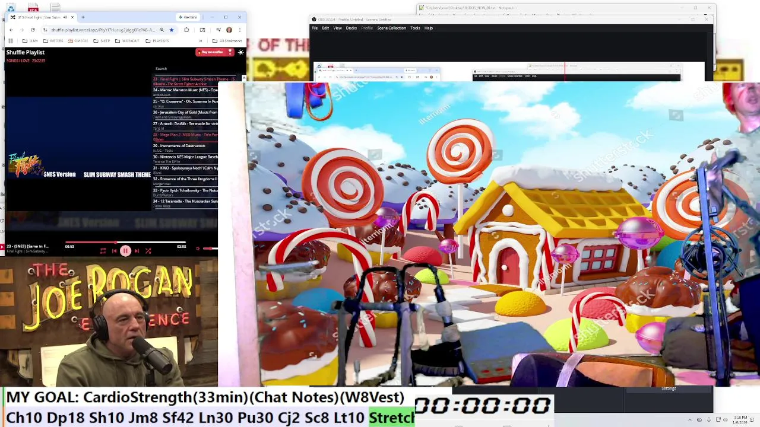This screenshot has height=427, width=760.
Task: Open OBS Help menu
Action: tap(429, 28)
